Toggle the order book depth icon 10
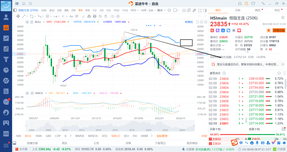Viewport: 287px width, 152px height. pos(284,129)
